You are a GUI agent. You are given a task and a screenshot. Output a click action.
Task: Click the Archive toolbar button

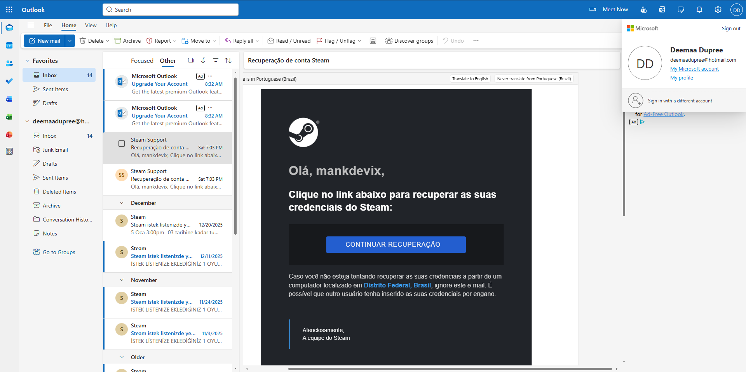pos(127,41)
